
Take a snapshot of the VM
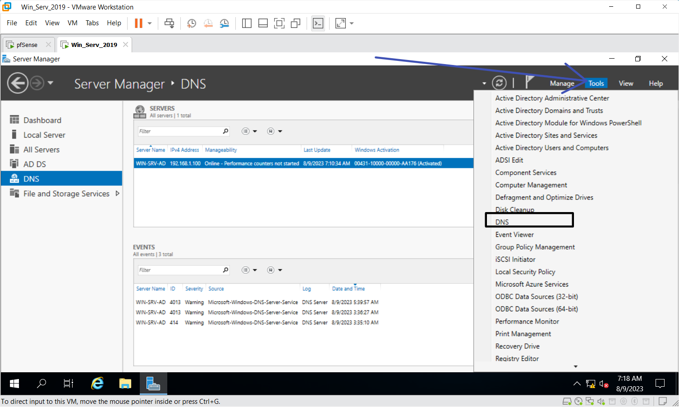(x=192, y=23)
